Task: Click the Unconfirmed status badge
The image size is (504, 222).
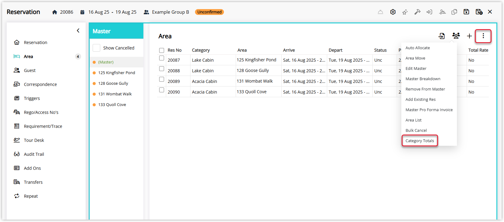Action: (x=209, y=12)
